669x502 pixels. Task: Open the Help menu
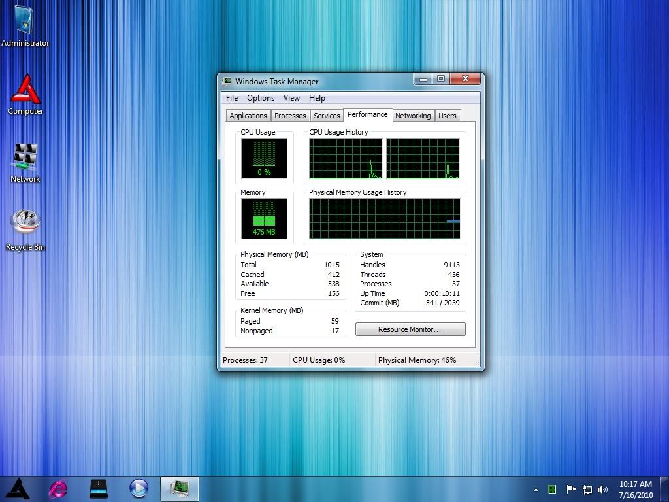tap(317, 98)
